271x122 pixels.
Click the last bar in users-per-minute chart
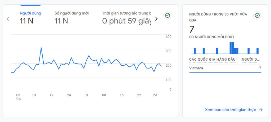click(258, 51)
